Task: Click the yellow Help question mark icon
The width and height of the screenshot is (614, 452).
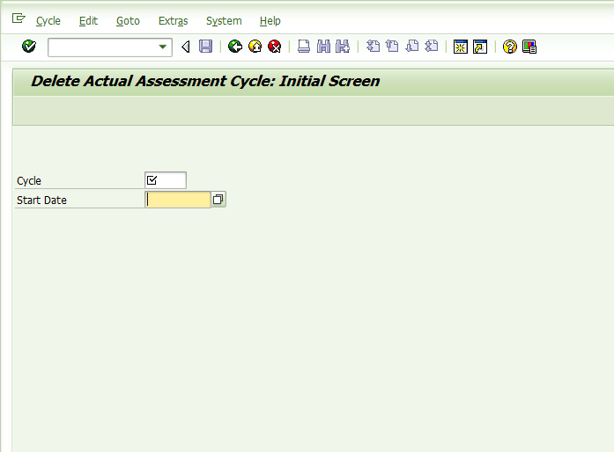Action: point(509,47)
